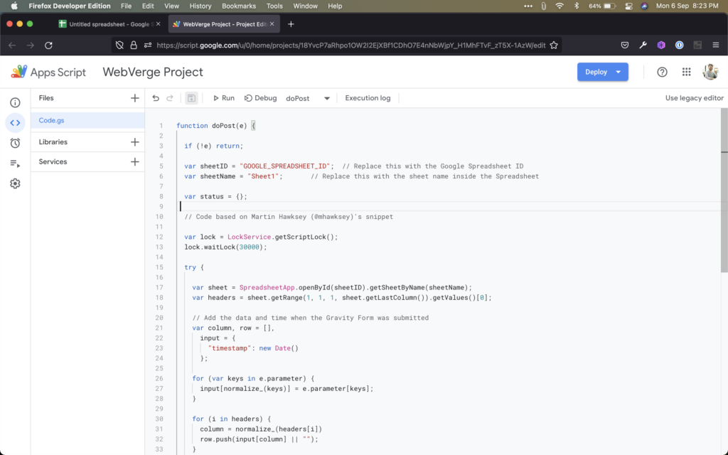
Task: Switch to the Untitled spreadsheet tab
Action: (107, 23)
